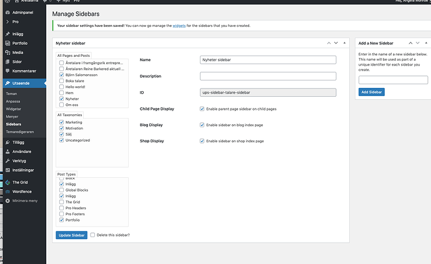
Task: Click the Utseende paintbrush icon
Action: coord(7,83)
